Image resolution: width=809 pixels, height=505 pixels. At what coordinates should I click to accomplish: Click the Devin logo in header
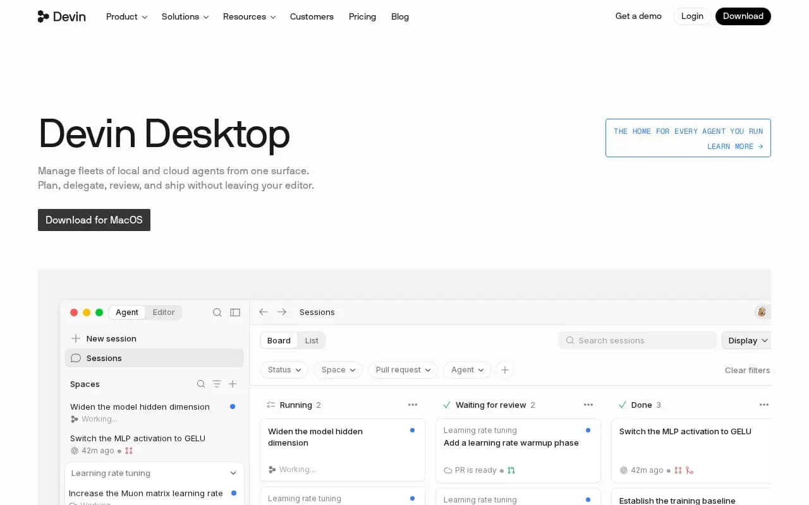[61, 16]
